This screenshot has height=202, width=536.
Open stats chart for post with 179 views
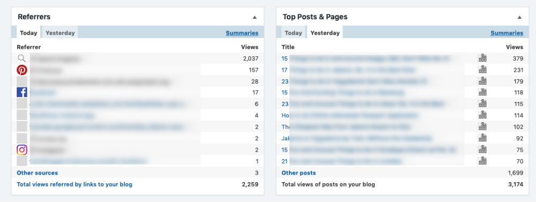click(x=482, y=81)
